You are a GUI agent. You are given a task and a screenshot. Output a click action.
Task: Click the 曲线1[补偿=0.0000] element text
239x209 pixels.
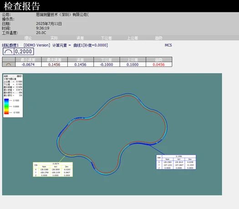(91, 45)
